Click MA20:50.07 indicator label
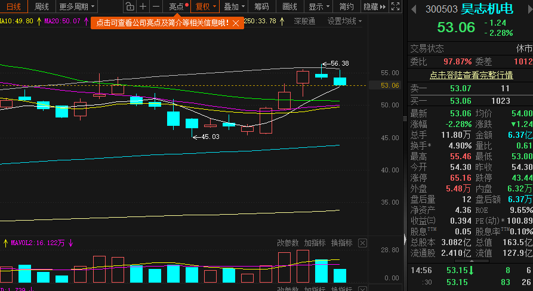 pyautogui.click(x=62, y=21)
